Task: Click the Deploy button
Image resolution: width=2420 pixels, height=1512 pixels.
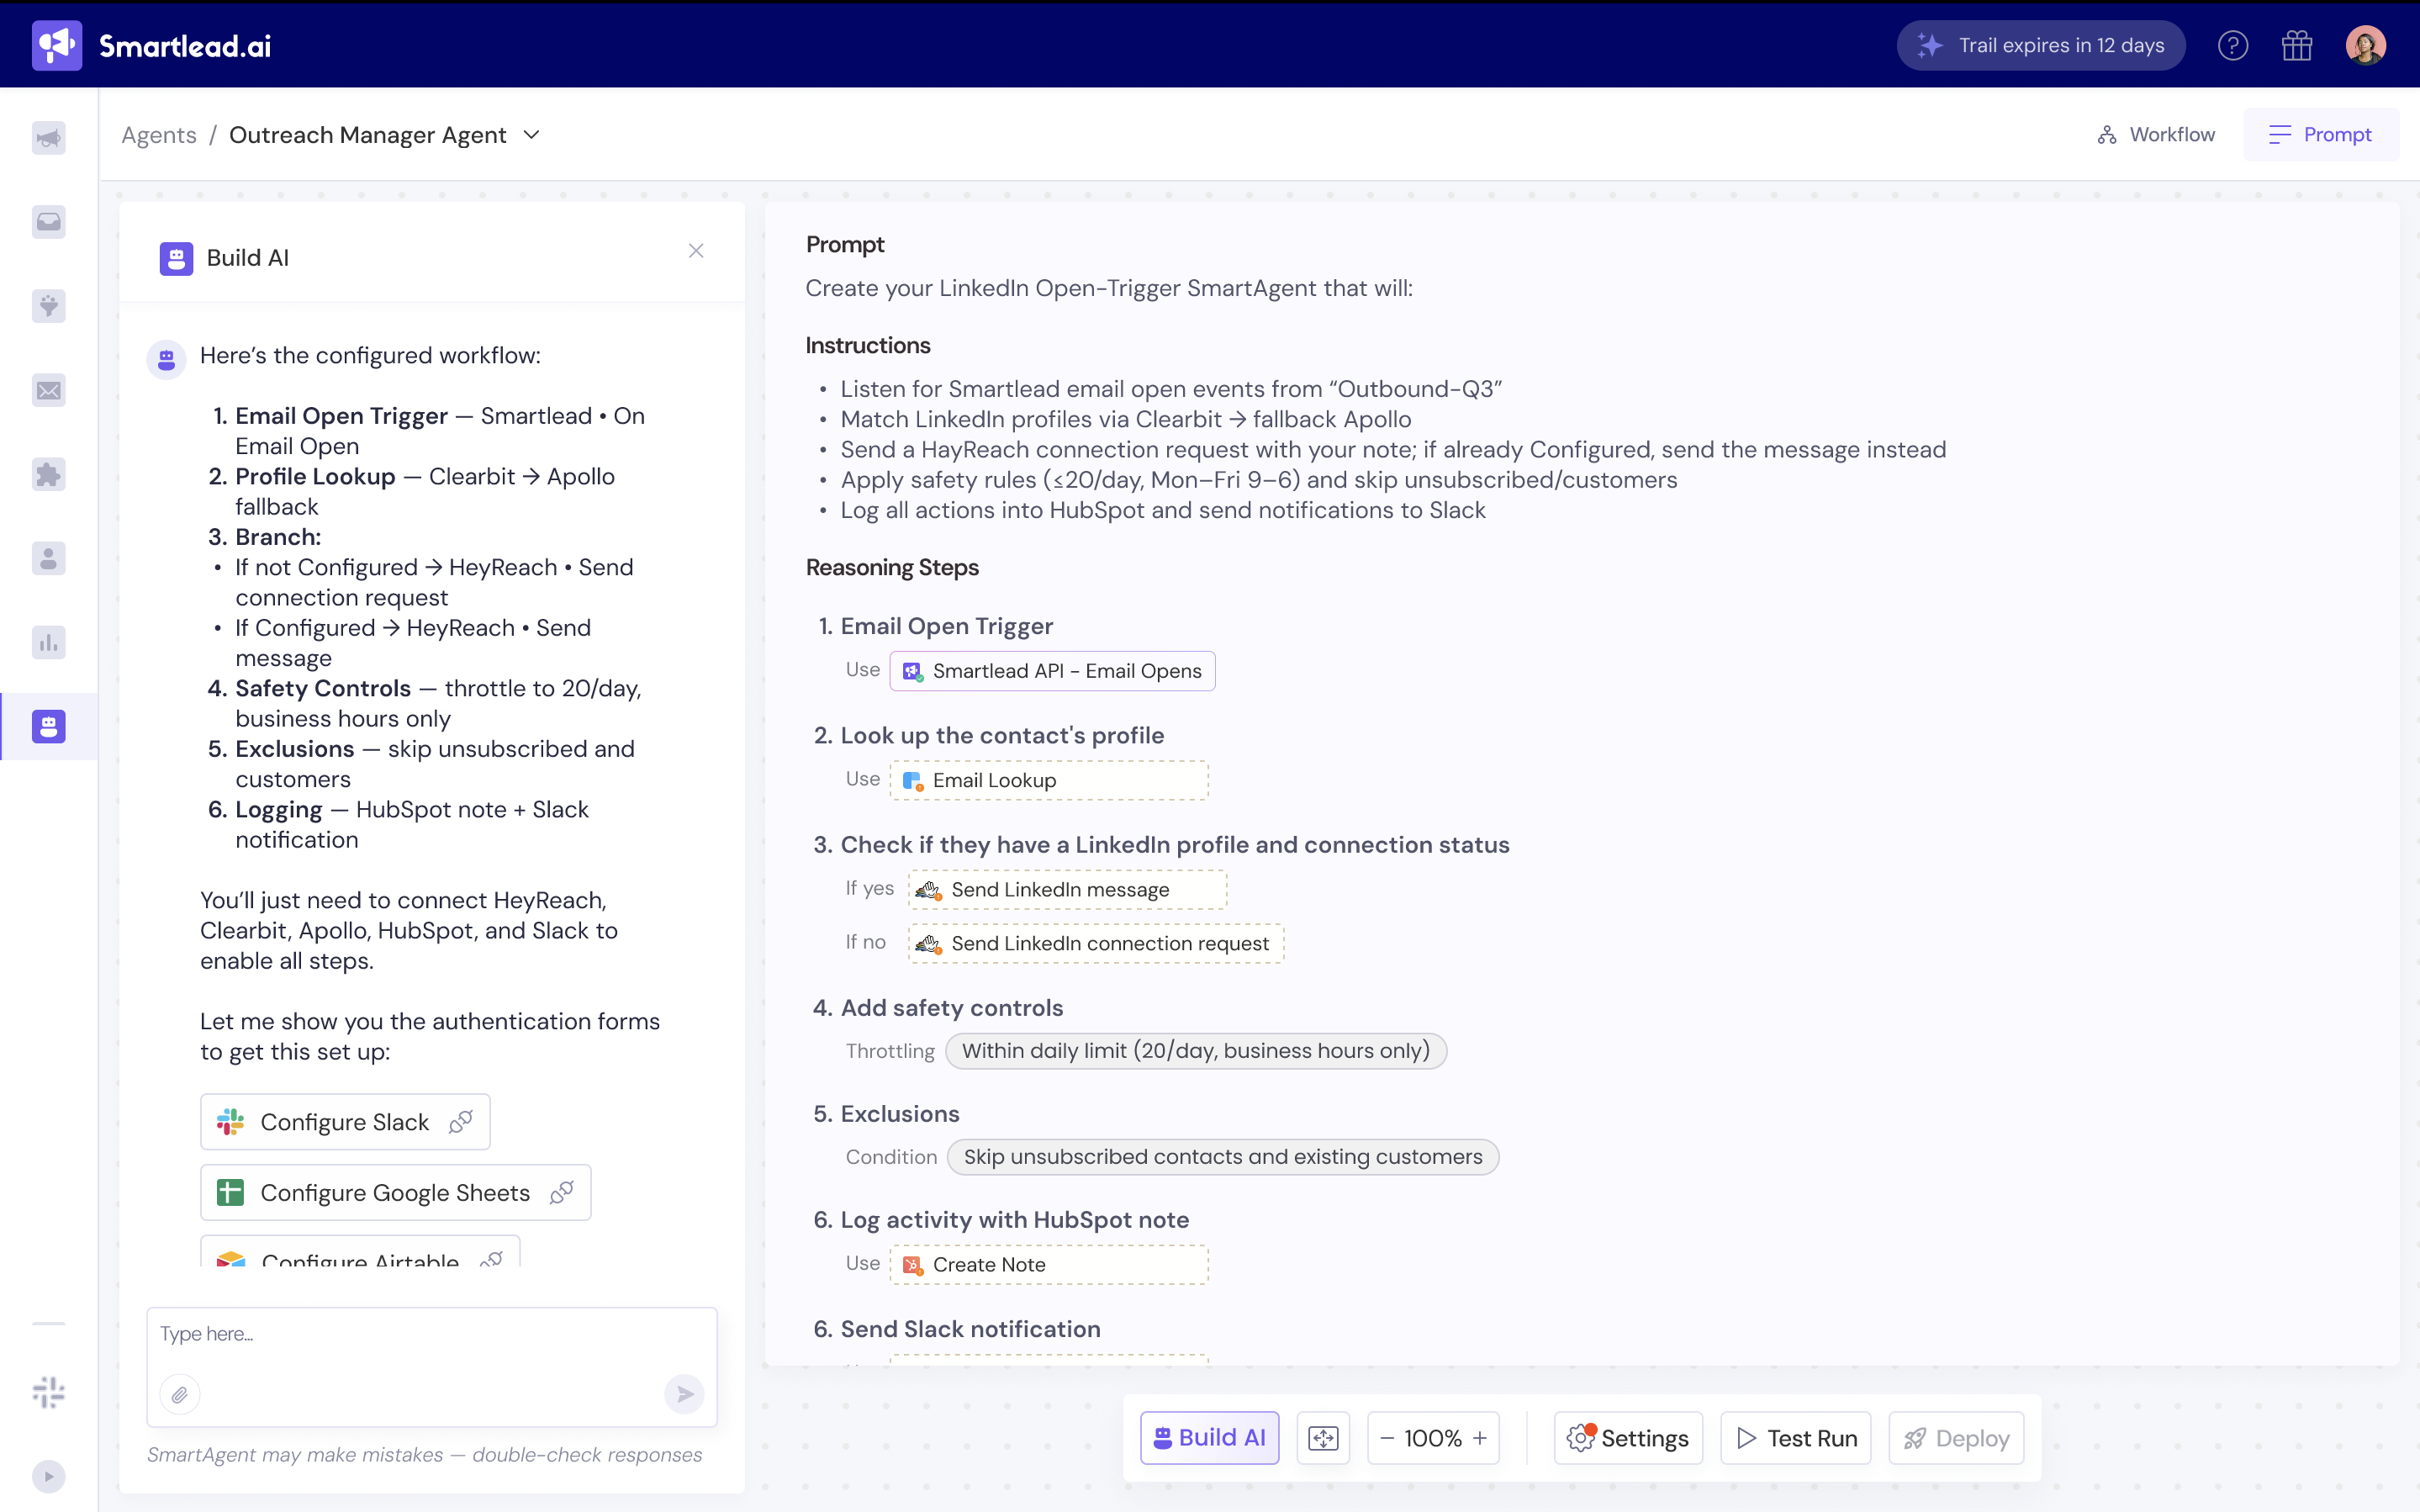Action: tap(1956, 1438)
